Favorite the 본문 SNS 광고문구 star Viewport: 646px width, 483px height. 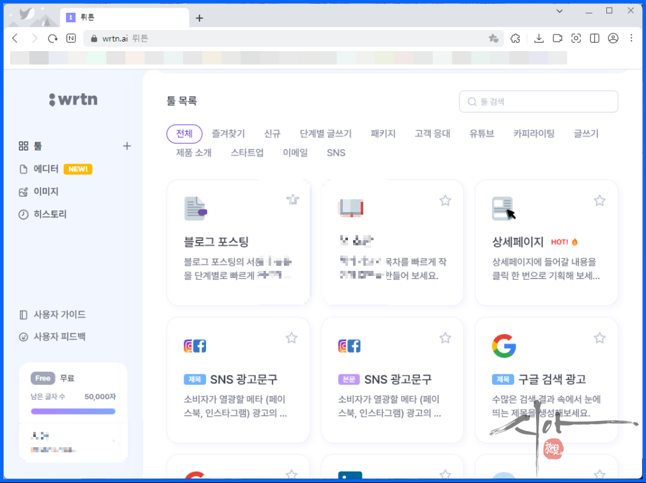(x=445, y=338)
